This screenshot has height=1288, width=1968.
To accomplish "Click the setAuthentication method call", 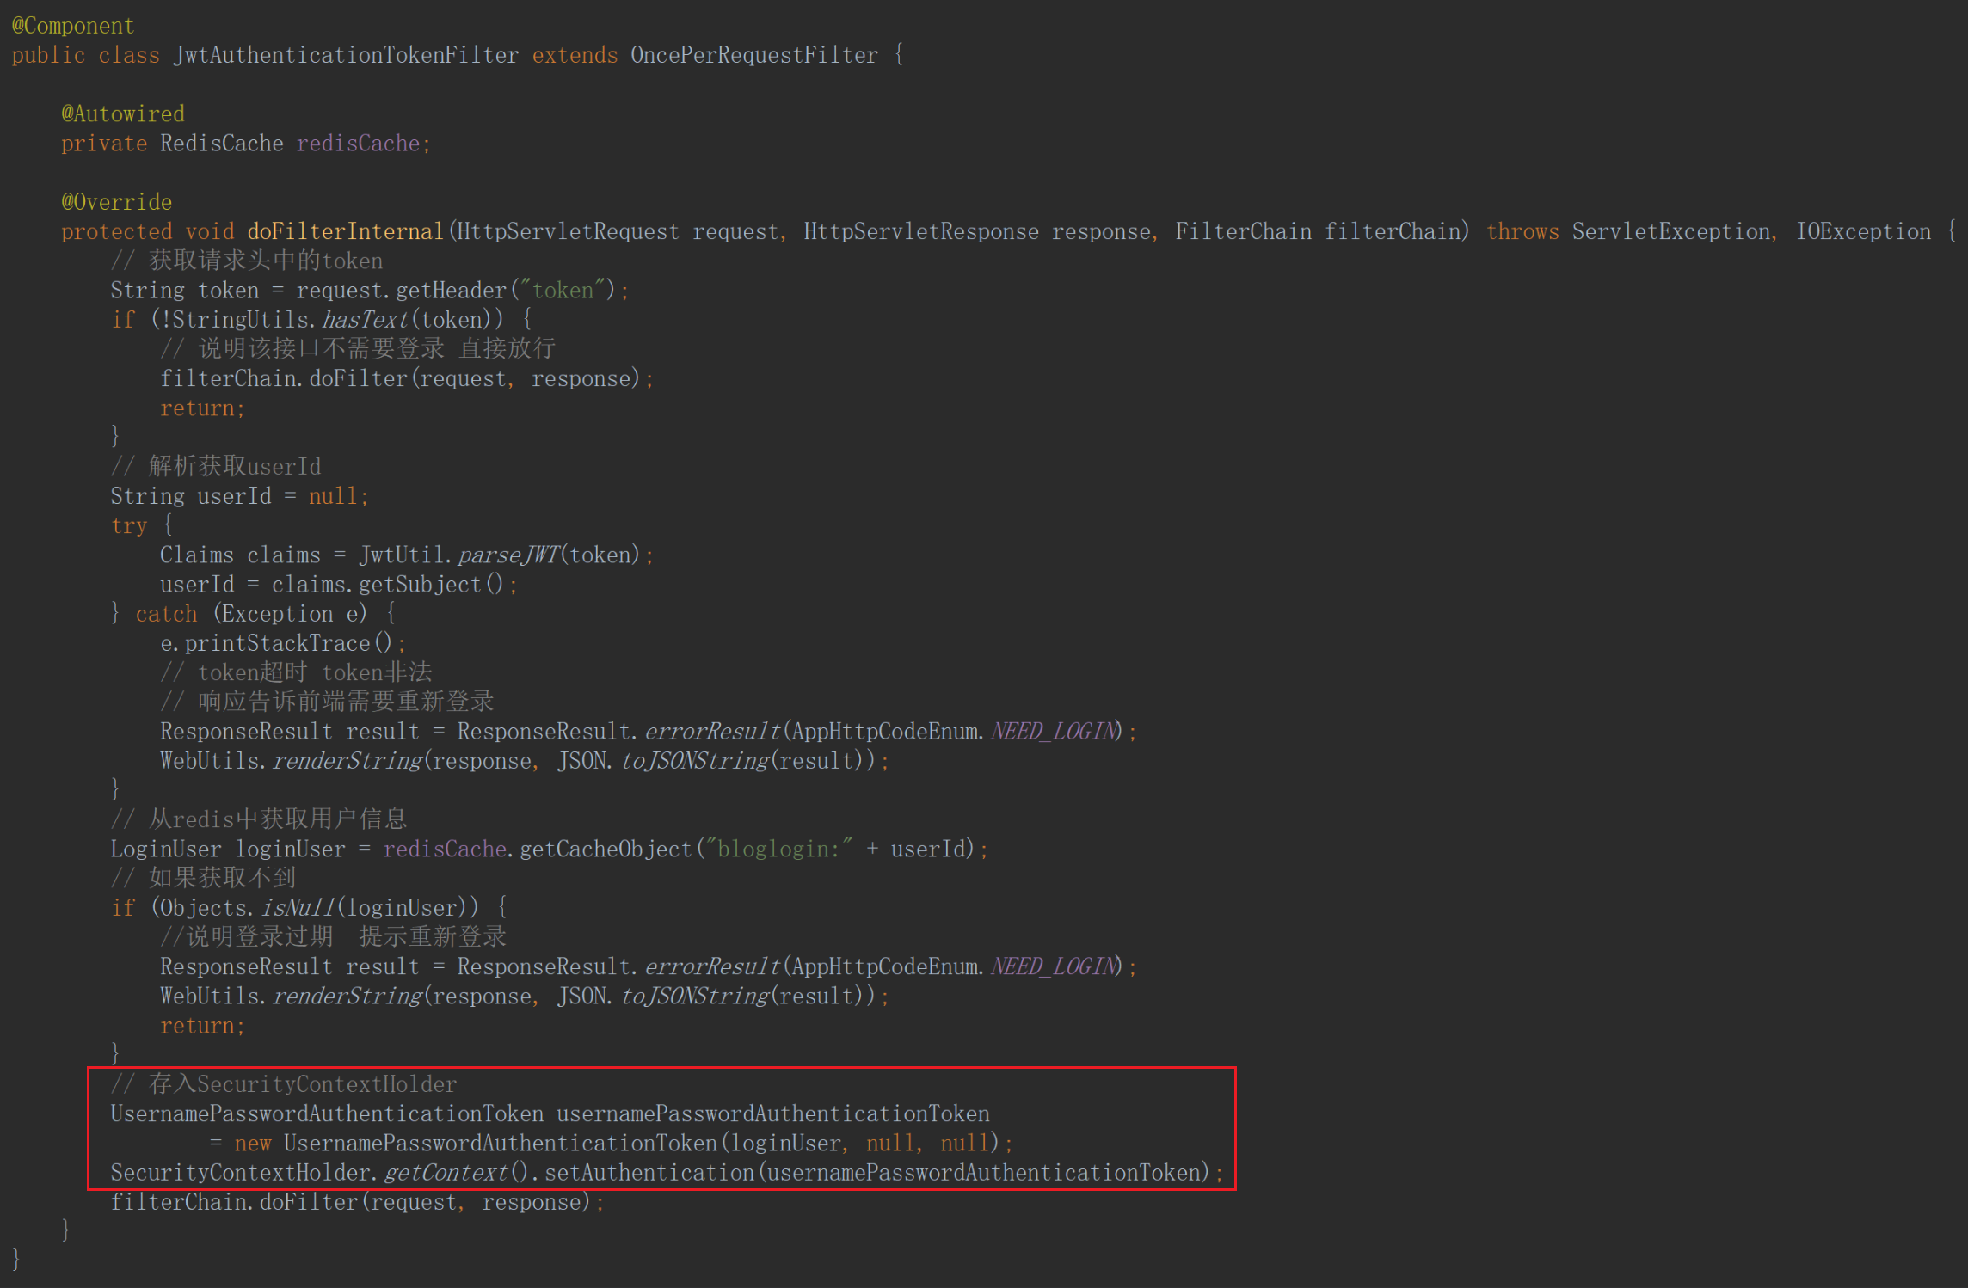I will click(649, 1173).
